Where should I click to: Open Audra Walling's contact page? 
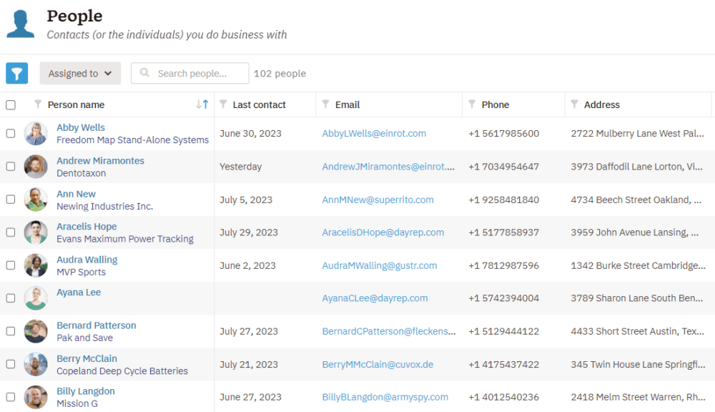coord(87,259)
